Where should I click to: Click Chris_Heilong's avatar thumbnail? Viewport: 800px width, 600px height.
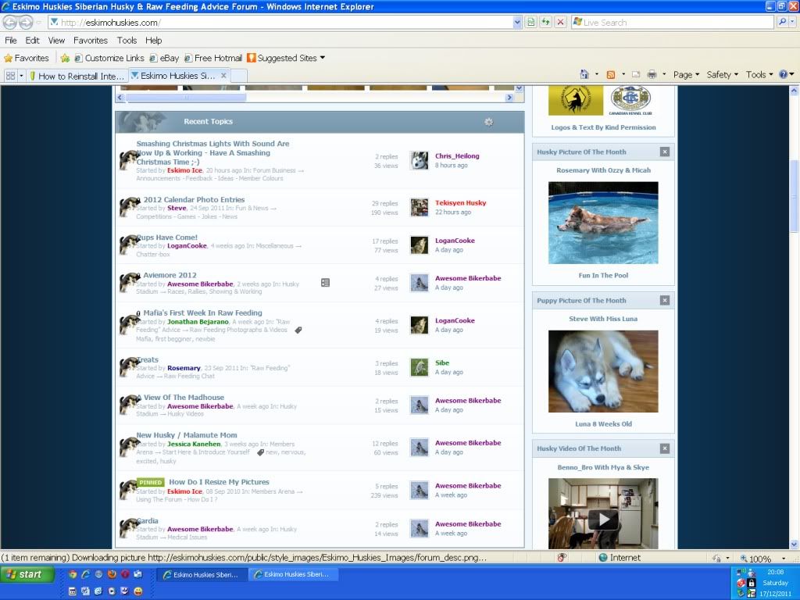click(x=420, y=160)
